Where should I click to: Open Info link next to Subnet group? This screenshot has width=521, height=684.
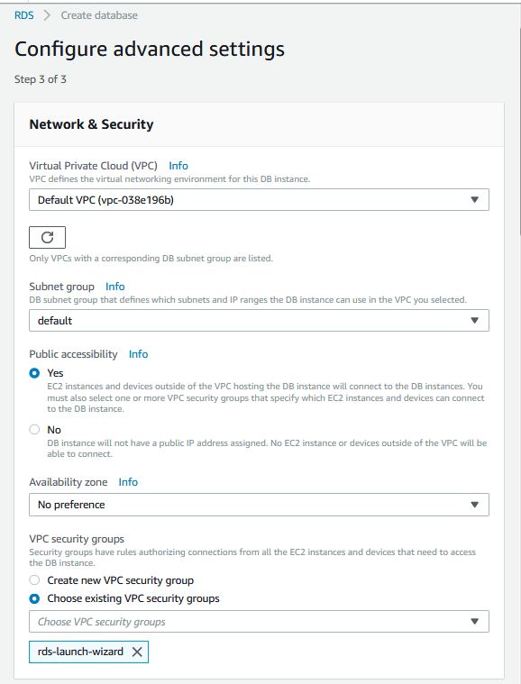click(115, 287)
